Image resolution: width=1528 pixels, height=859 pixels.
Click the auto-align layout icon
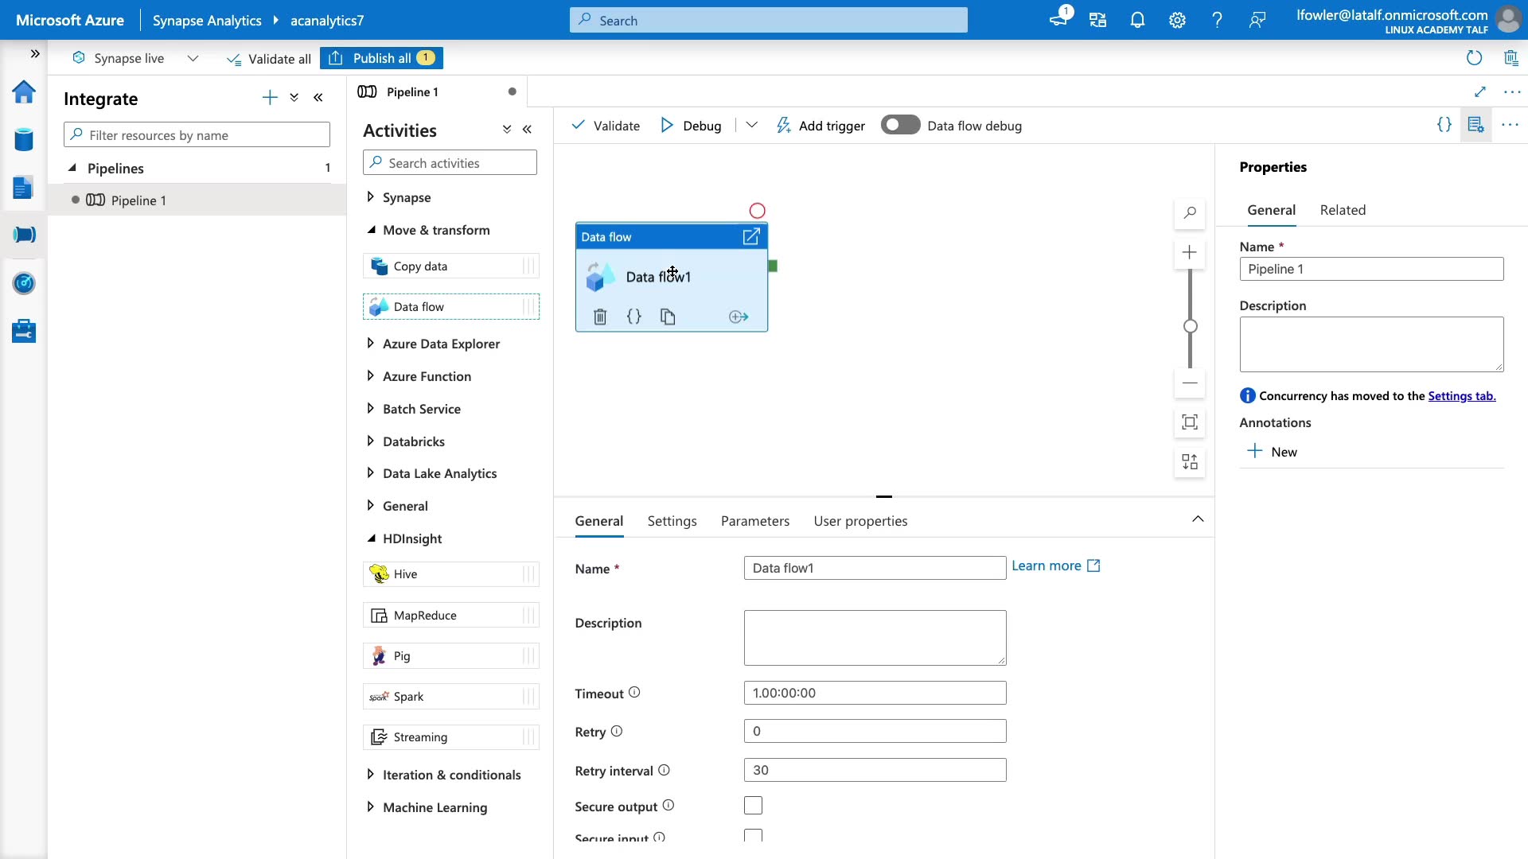pyautogui.click(x=1190, y=462)
